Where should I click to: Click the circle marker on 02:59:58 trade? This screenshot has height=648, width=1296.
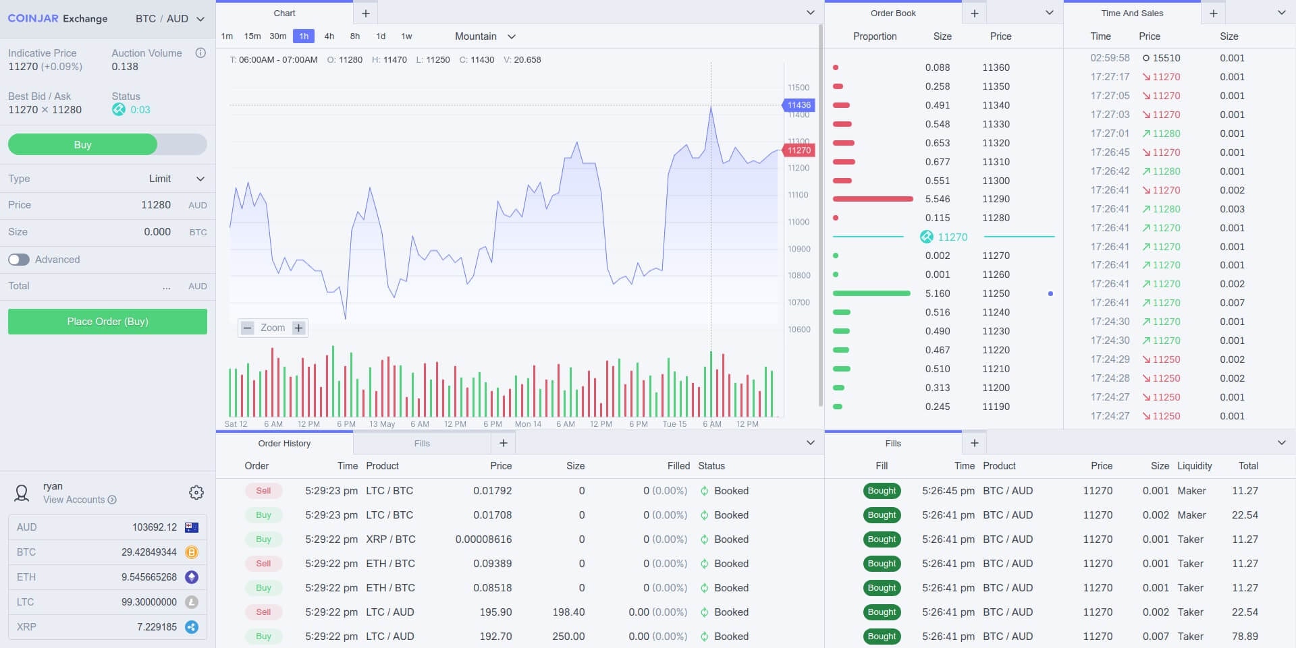1146,58
